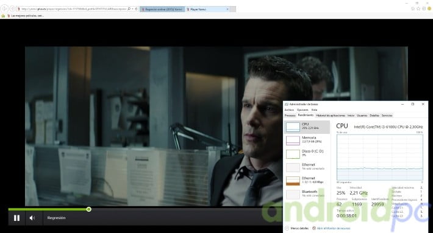Open browser settings gear at top right
Screen dimensions: 433x233
click(x=424, y=9)
